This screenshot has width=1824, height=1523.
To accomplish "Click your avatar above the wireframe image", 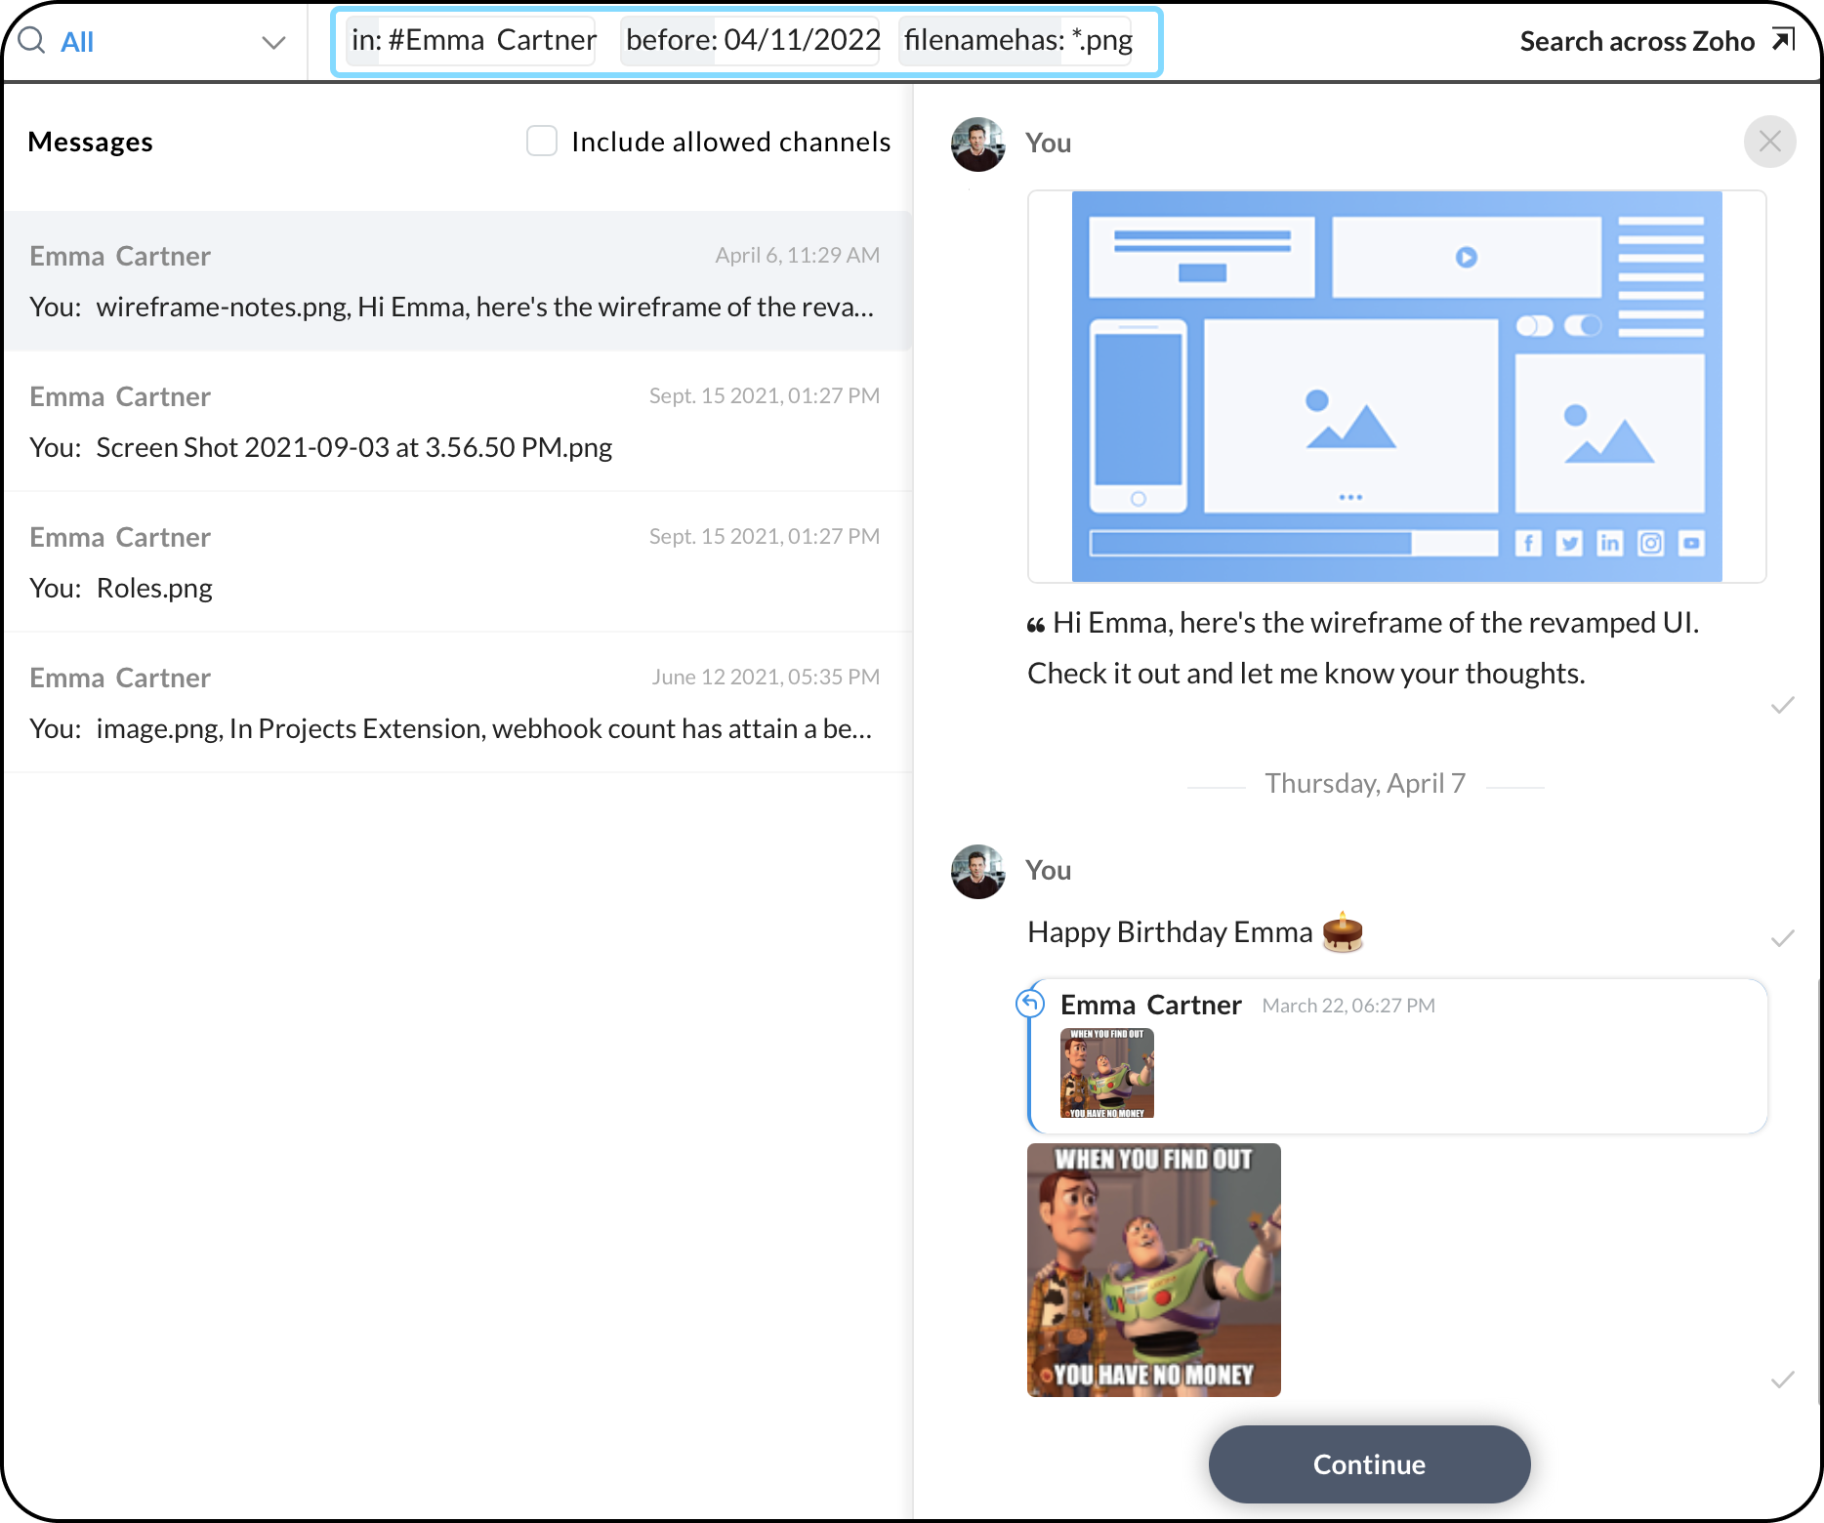I will (978, 144).
